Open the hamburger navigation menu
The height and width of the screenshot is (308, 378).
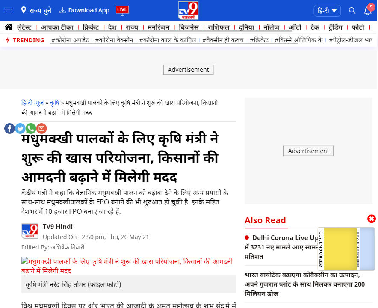coord(8,10)
